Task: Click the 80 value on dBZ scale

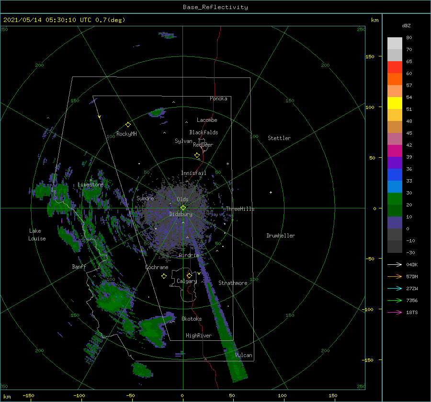Action: 409,38
